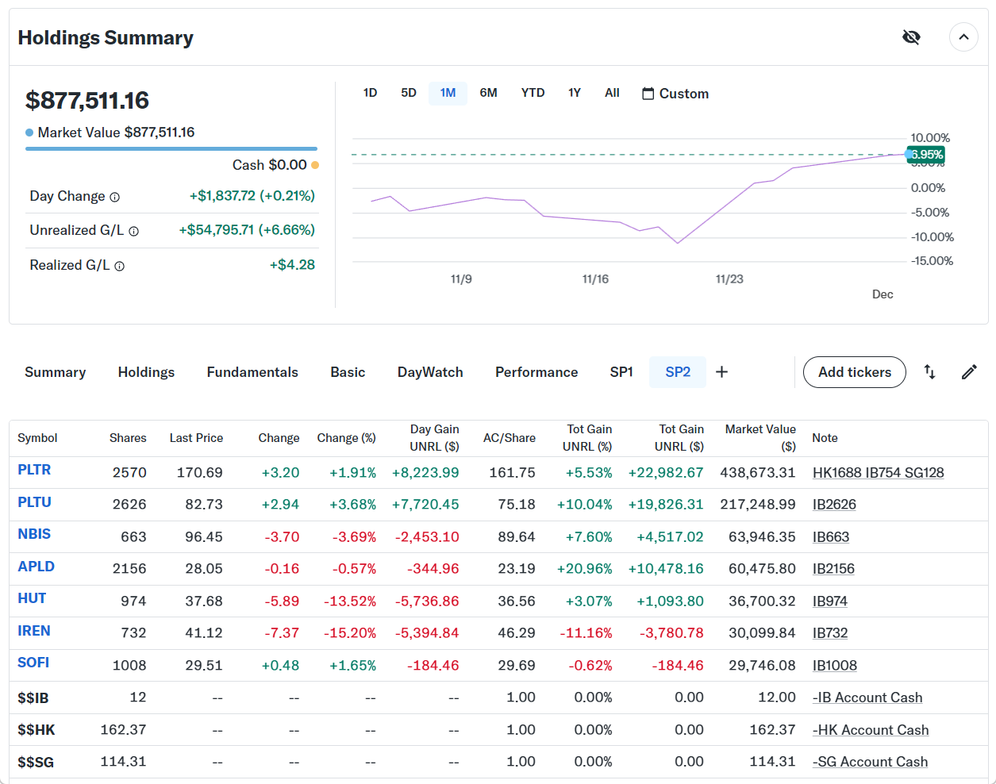The image size is (996, 784).
Task: Click the pencil edit icon
Action: 969,372
